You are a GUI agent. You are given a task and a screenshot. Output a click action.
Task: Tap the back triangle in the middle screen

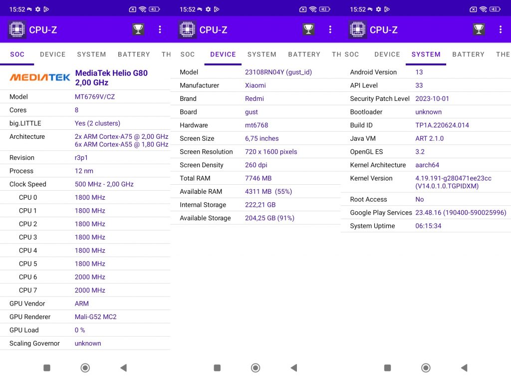[294, 368]
